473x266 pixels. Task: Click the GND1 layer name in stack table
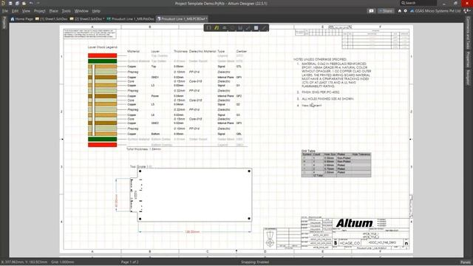tap(154, 77)
